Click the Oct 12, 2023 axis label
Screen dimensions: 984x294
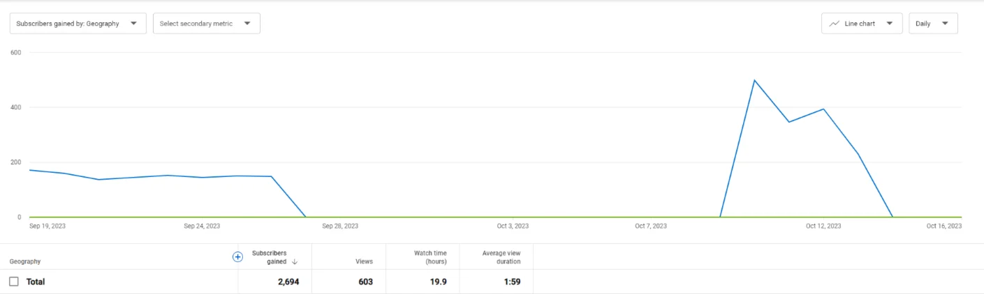coord(825,226)
